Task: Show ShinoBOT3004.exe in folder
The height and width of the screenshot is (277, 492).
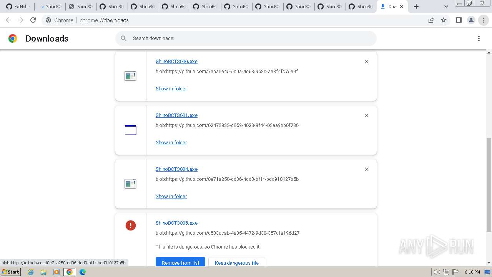Action: tap(171, 197)
